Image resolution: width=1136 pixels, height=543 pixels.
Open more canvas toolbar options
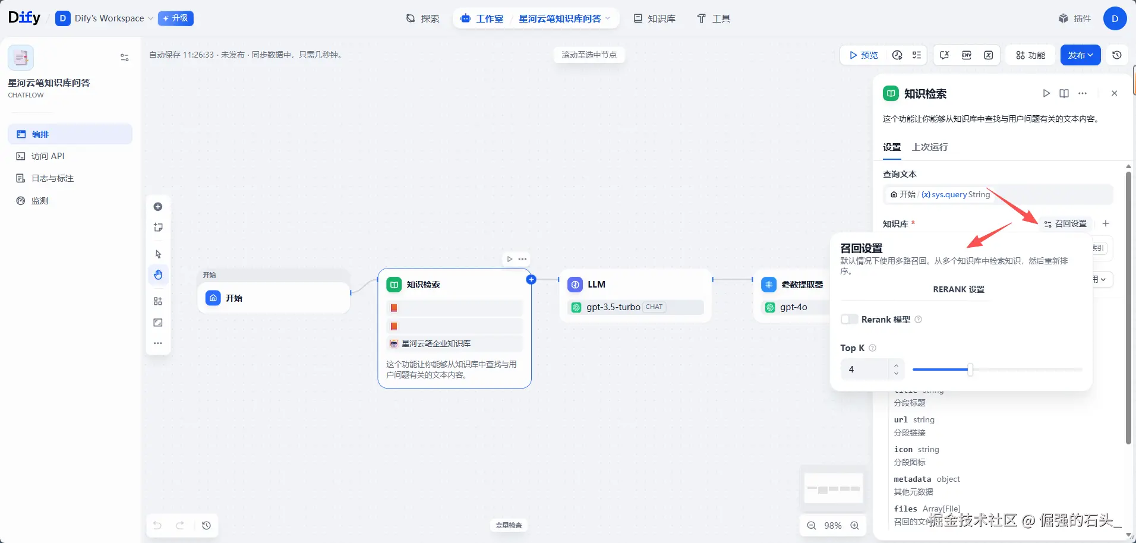pyautogui.click(x=158, y=343)
